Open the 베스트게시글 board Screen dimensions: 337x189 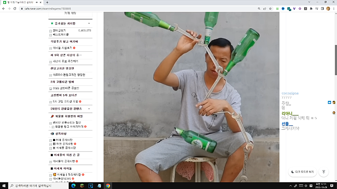point(61,35)
